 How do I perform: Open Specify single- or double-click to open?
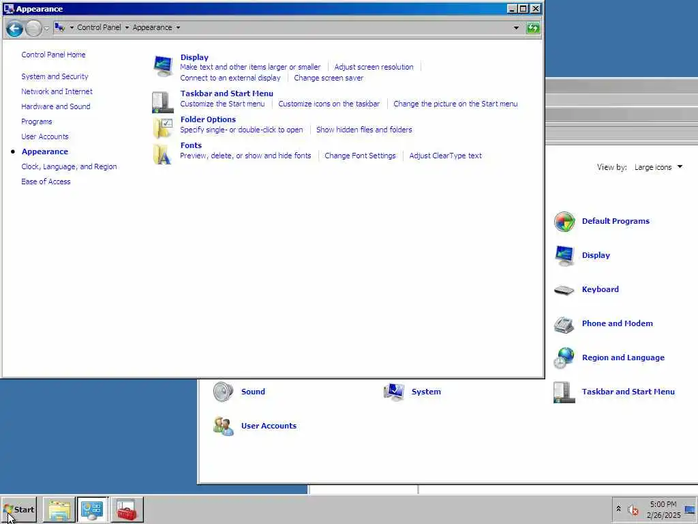pyautogui.click(x=241, y=130)
